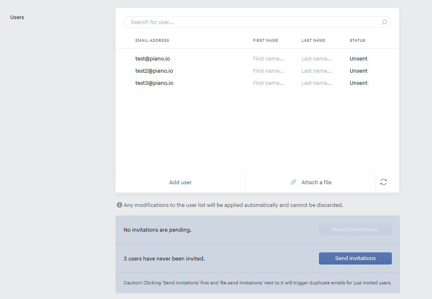The image size is (432, 299).
Task: Edit first name for test3@piano.io
Action: [x=268, y=83]
